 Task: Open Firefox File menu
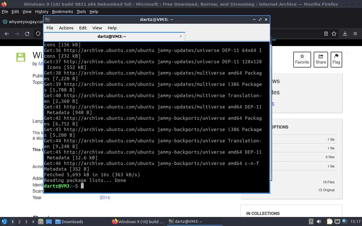click(x=5, y=12)
